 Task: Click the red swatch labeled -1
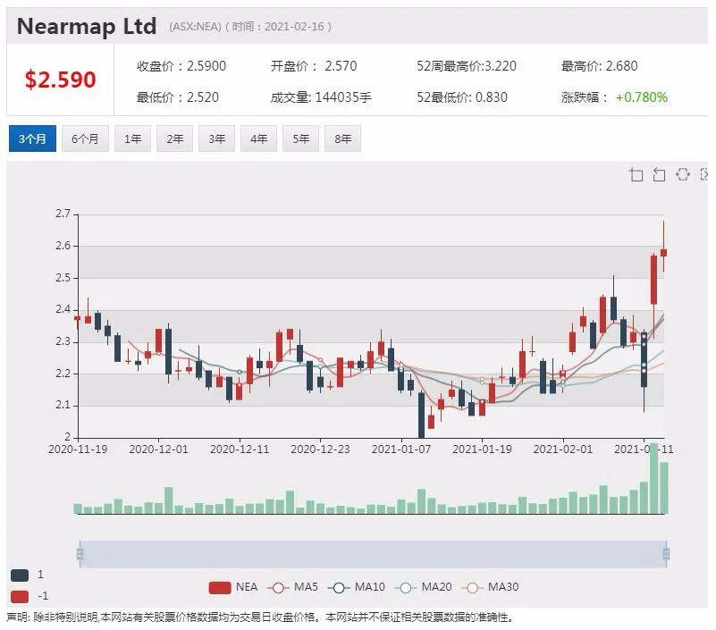click(x=20, y=596)
